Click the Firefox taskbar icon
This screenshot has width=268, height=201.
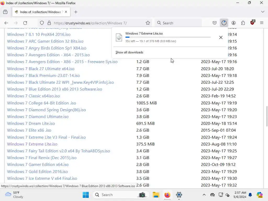coord(167,195)
